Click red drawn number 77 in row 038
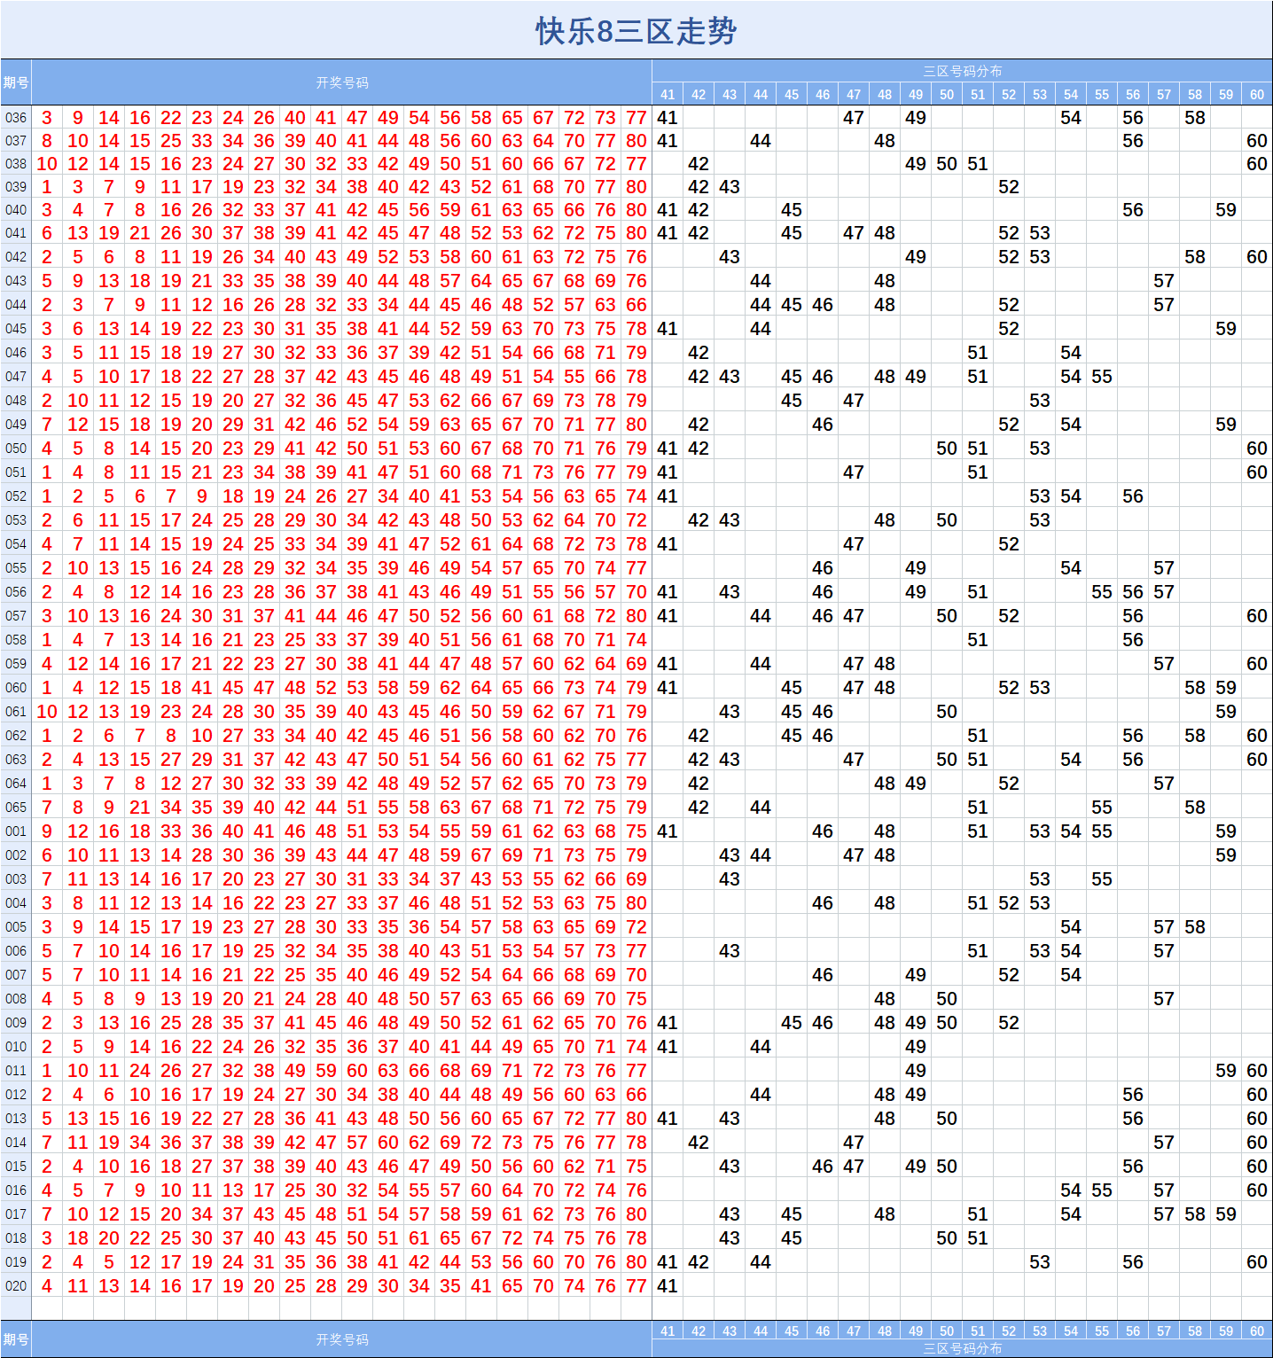The width and height of the screenshot is (1273, 1358). [x=636, y=164]
